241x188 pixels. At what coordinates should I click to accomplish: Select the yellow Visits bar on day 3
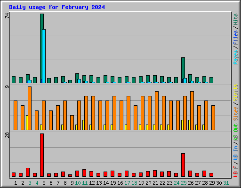pos(27,123)
